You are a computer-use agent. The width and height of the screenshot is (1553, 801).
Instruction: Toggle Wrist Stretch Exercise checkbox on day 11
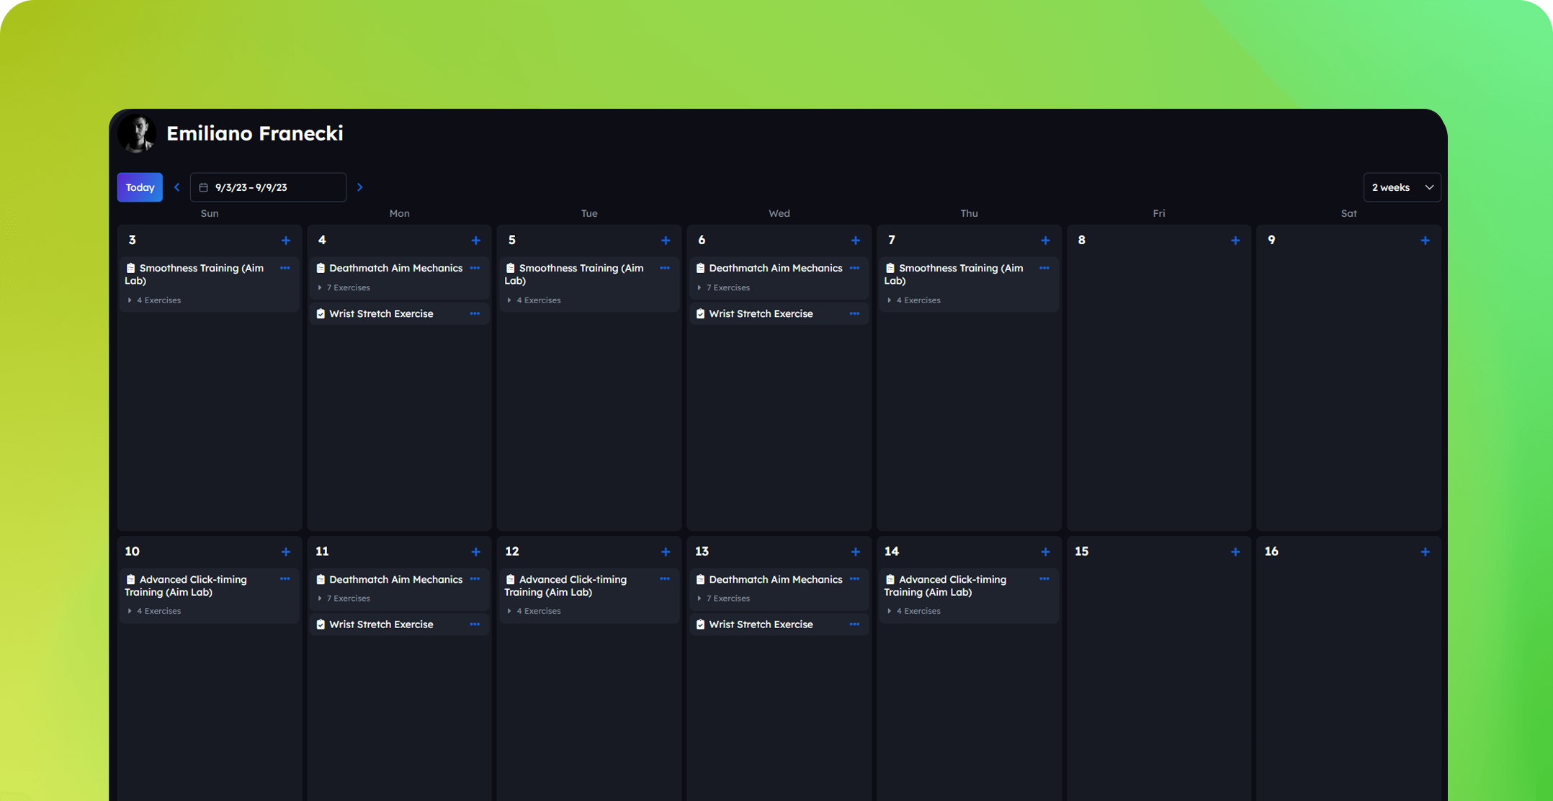coord(321,625)
